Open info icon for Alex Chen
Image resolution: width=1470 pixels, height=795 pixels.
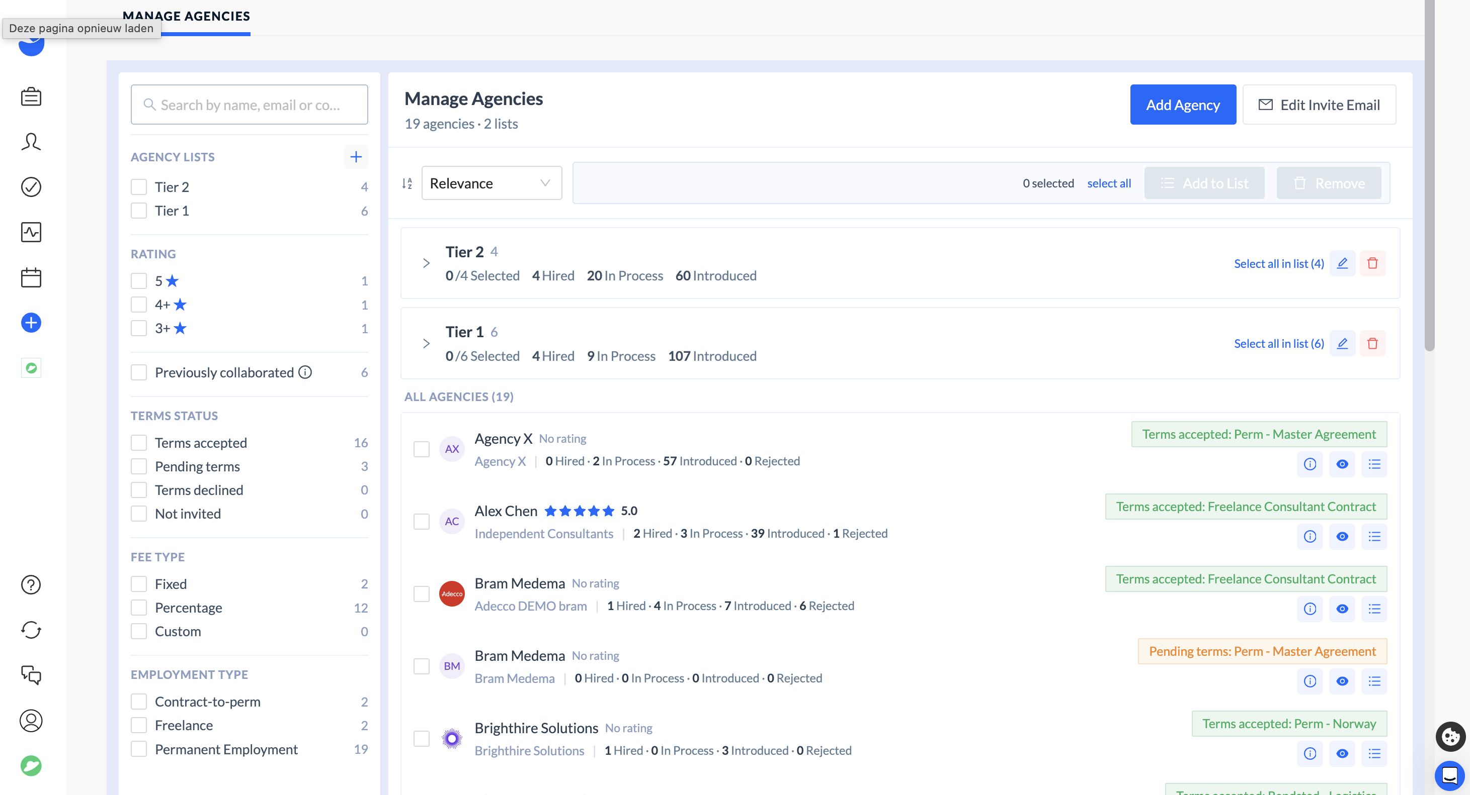tap(1310, 536)
